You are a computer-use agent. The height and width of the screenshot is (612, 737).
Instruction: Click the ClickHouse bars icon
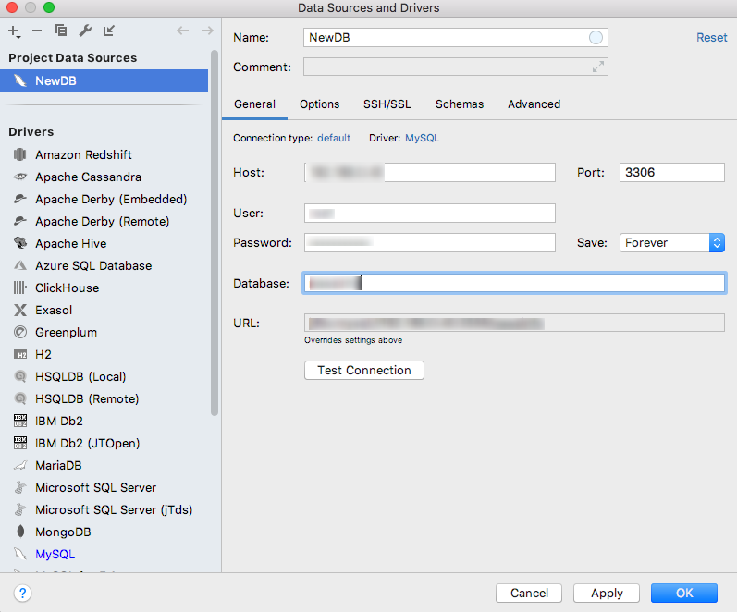(19, 288)
